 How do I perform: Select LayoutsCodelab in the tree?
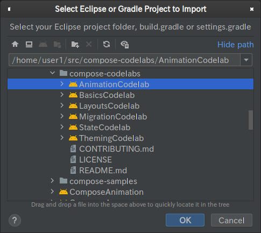[130, 105]
